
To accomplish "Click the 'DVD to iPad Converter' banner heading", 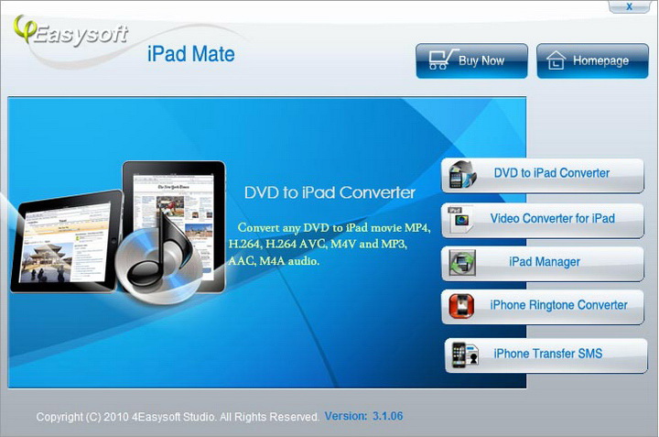I will [329, 192].
